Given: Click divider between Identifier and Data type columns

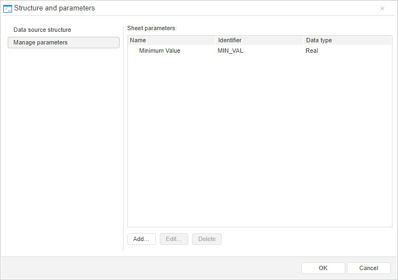Looking at the screenshot, I should click(x=304, y=40).
